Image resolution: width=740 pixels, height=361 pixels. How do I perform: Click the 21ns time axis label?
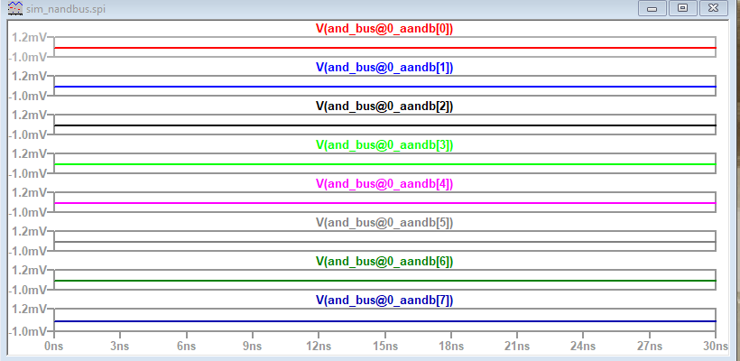(517, 347)
